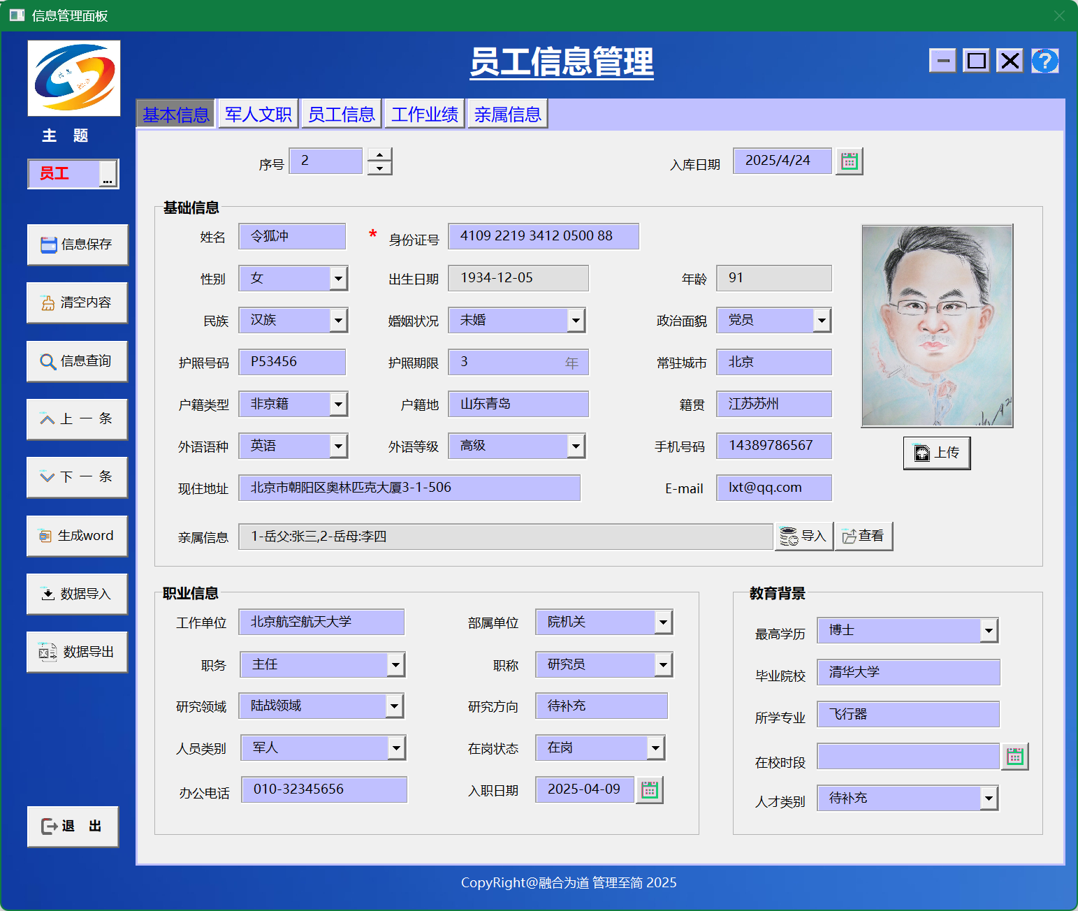Open the 职称 dropdown
1078x911 pixels.
pyautogui.click(x=663, y=664)
